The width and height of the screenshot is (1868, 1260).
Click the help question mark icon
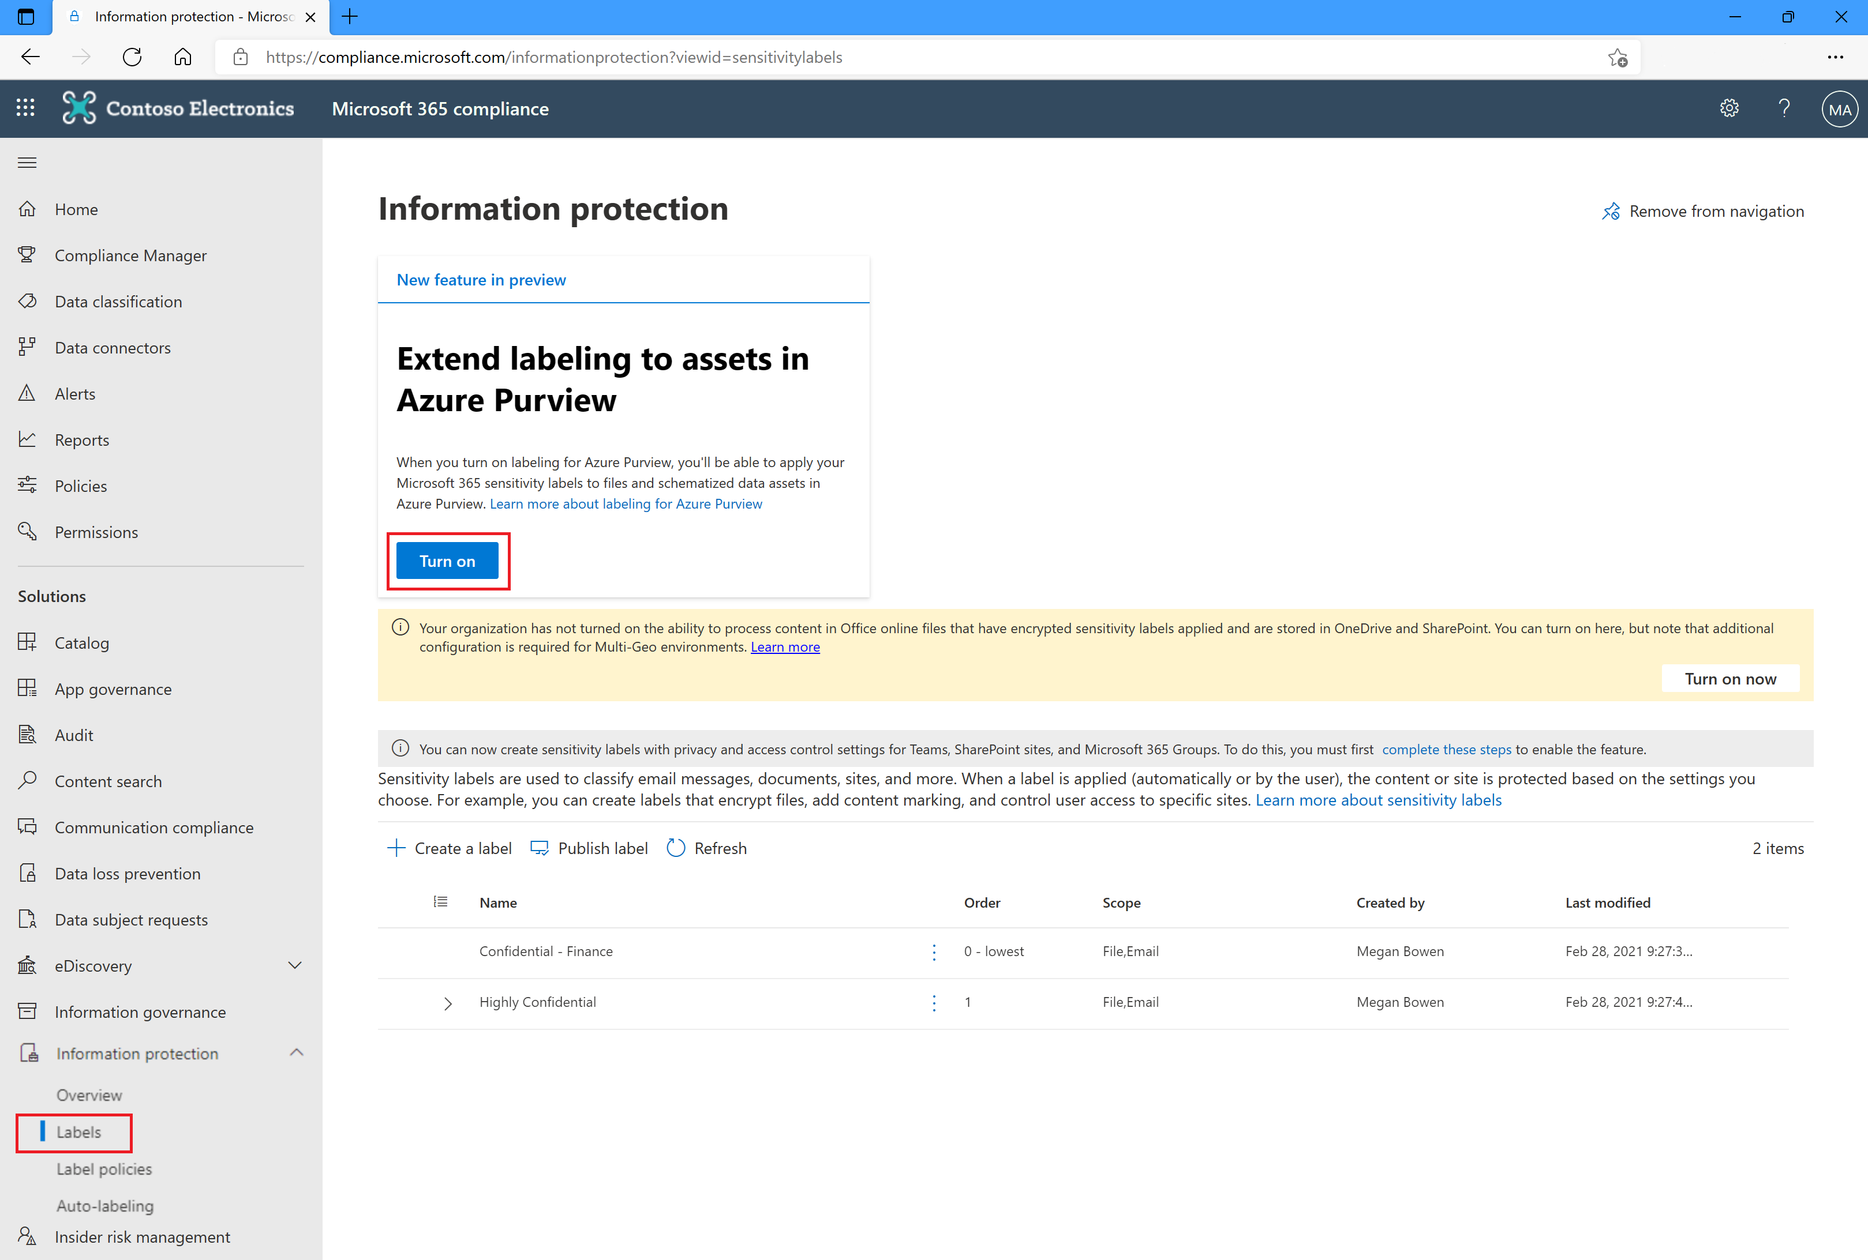[1784, 108]
